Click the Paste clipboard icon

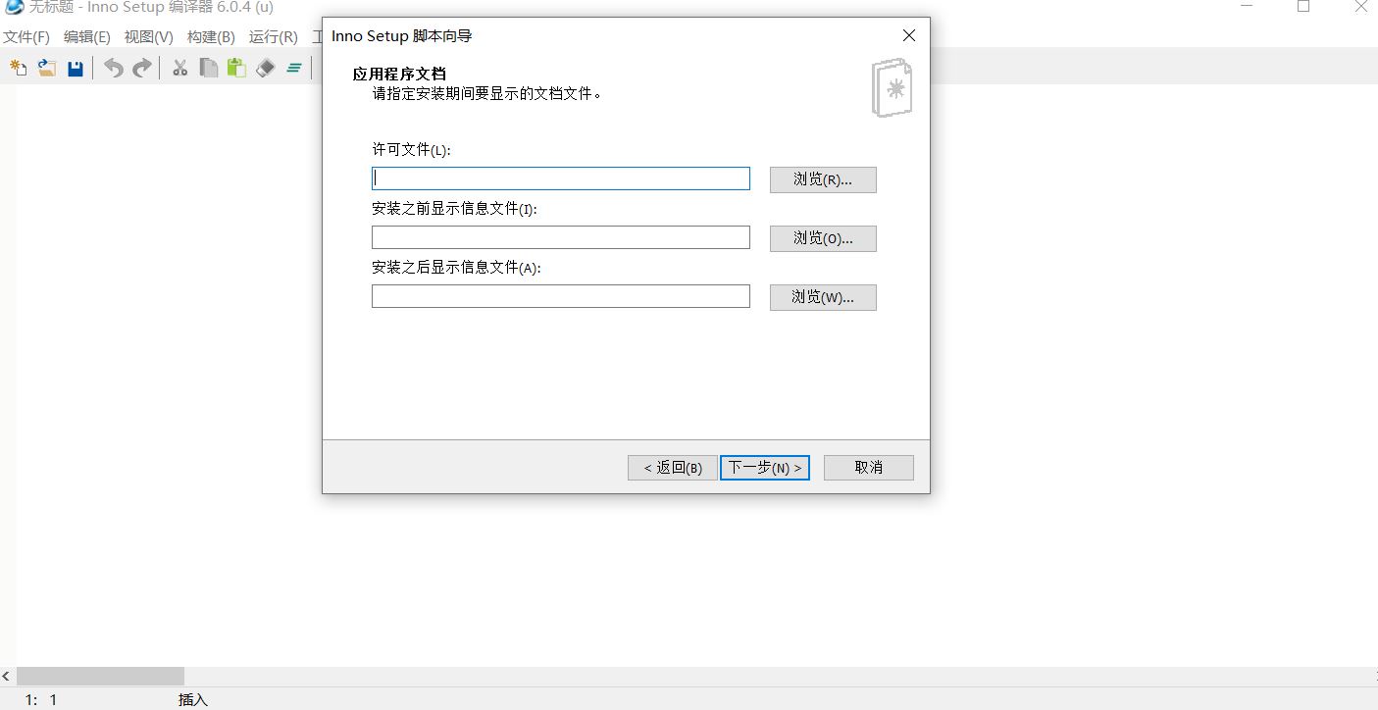[236, 68]
